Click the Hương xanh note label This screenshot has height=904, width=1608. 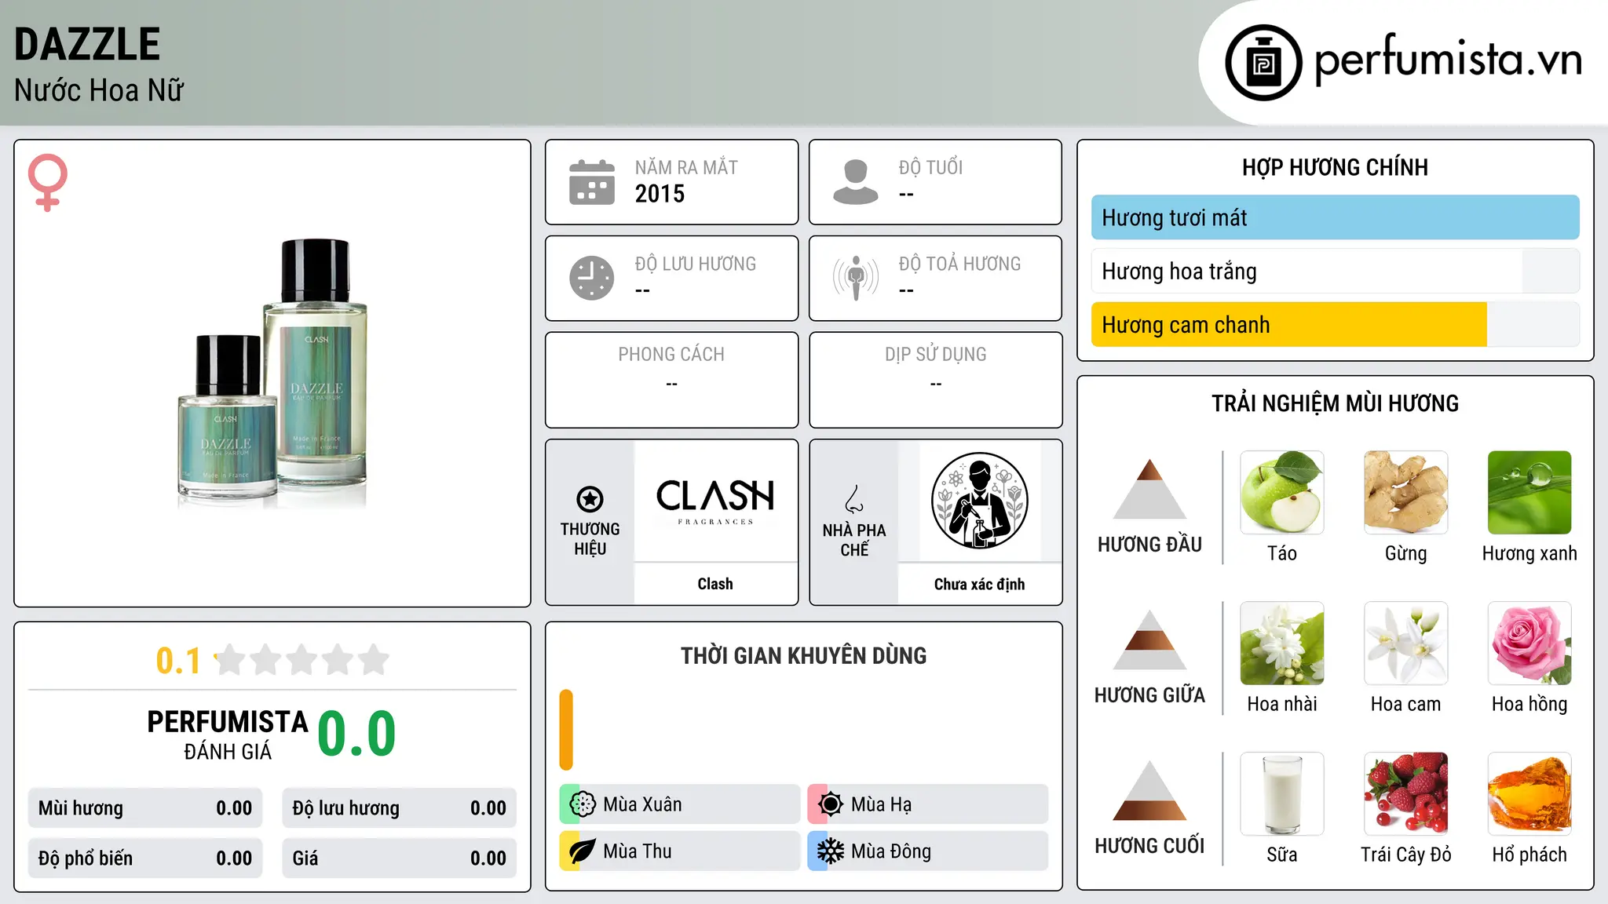point(1529,553)
